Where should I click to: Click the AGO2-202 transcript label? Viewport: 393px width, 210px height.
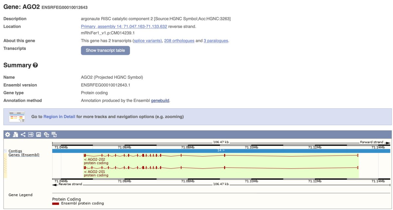tap(94, 159)
